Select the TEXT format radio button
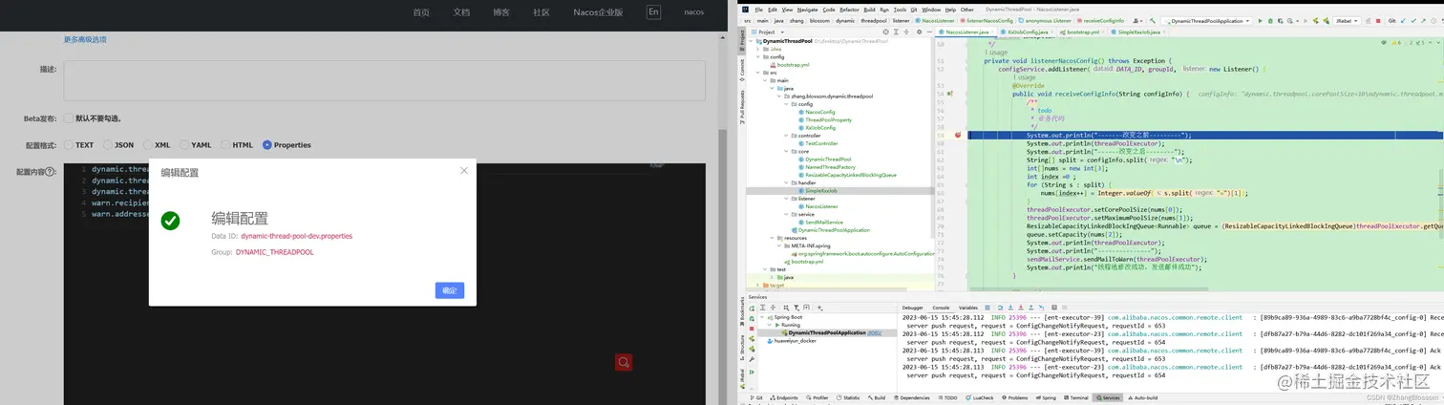Viewport: 1444px width, 405px height. click(x=69, y=145)
